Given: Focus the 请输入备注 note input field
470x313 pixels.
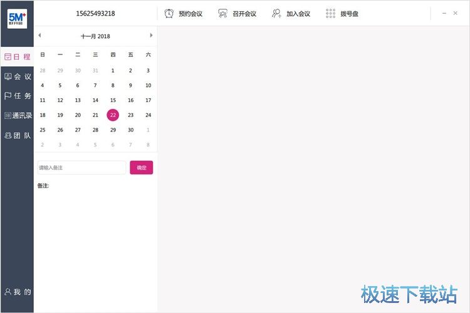Looking at the screenshot, I should [x=81, y=167].
